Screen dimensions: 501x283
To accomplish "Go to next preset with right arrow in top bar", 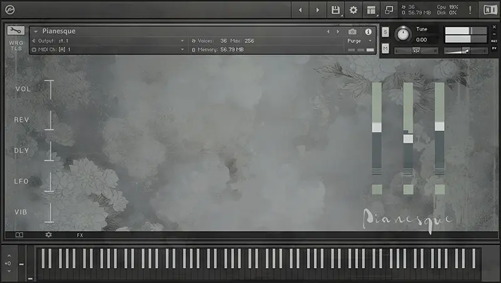I will point(318,10).
